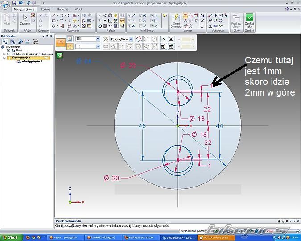Open the Widok ribbon tab
Screen dimensions: 301x241
[x=78, y=9]
